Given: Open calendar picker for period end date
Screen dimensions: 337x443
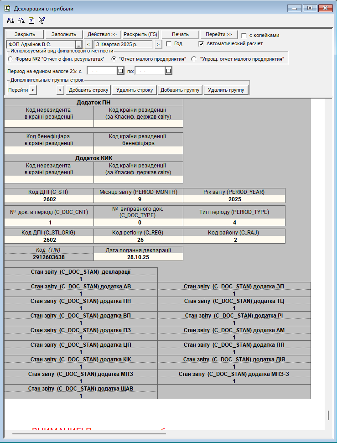Looking at the screenshot, I should [x=168, y=71].
